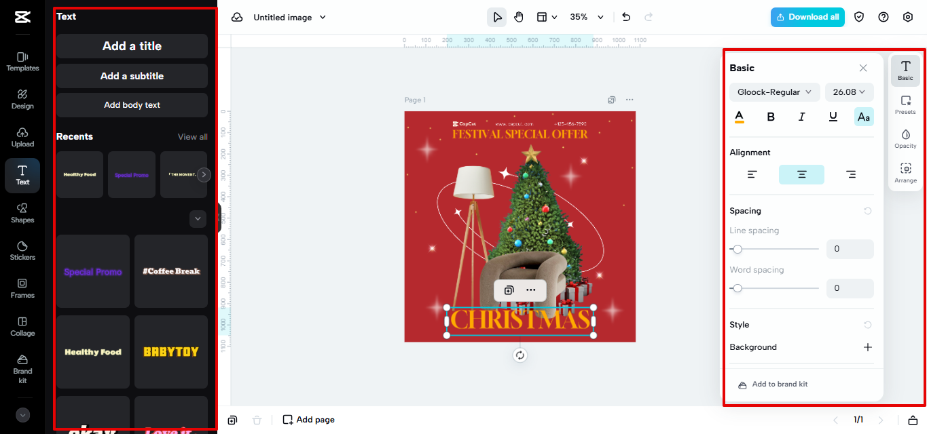This screenshot has width=929, height=434.
Task: Add a title text
Action: pyautogui.click(x=132, y=46)
